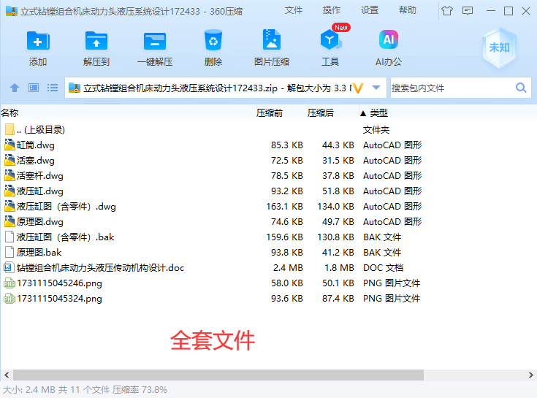Click the icon of 液压缸.dwg
537x398 pixels.
[x=9, y=191]
